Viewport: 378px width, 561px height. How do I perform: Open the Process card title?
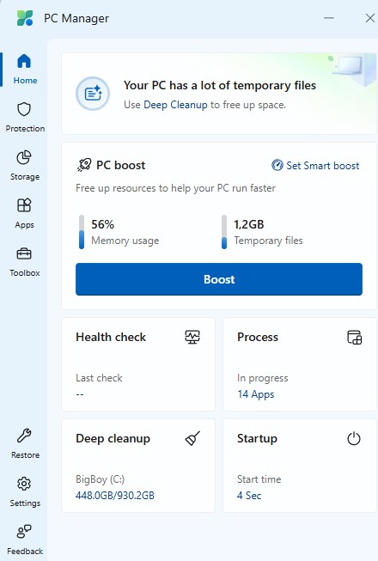[258, 337]
